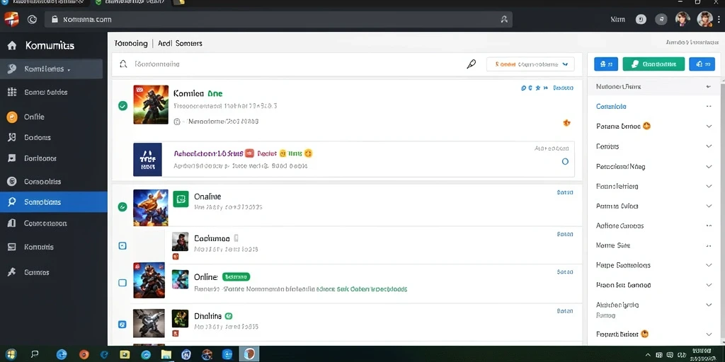
Task: Click the Komudris sidebar icon
Action: click(12, 247)
